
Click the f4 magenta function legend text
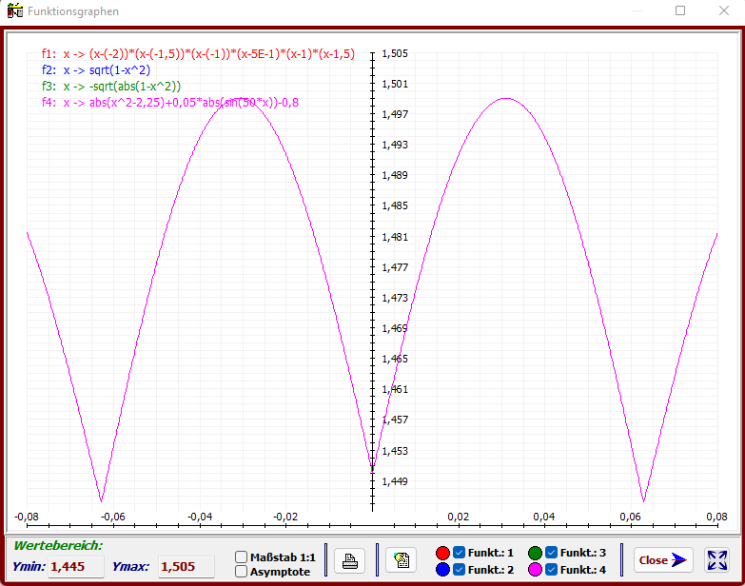tap(170, 102)
